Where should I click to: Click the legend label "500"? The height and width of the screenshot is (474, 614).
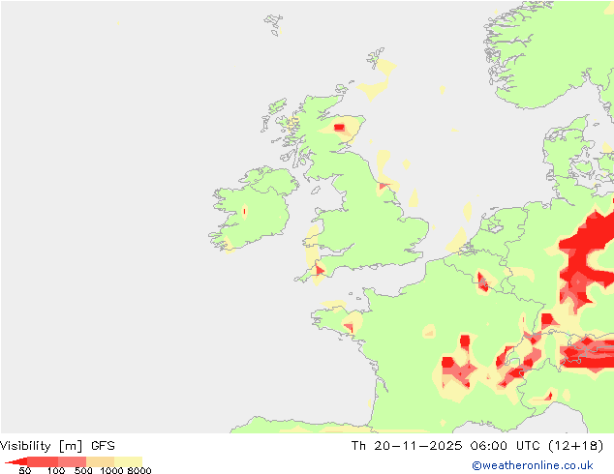pyautogui.click(x=83, y=470)
